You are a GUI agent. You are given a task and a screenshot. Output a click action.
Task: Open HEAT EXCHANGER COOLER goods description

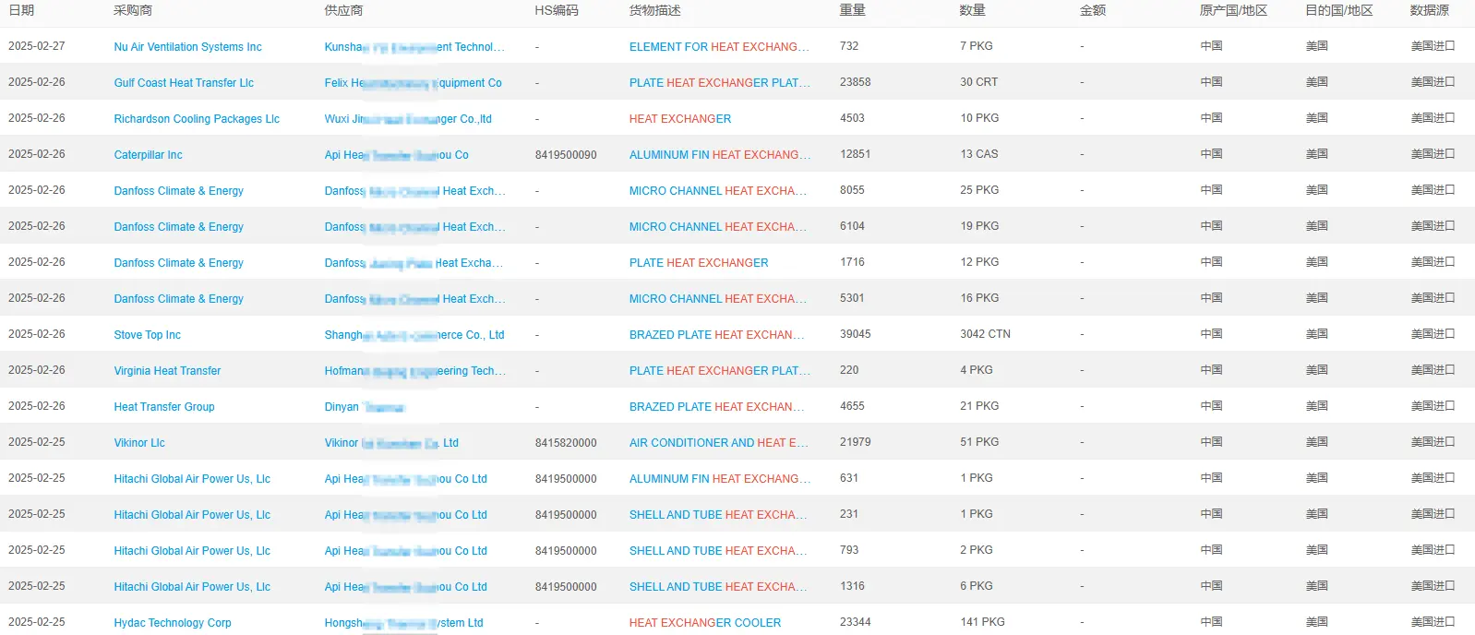(x=704, y=623)
